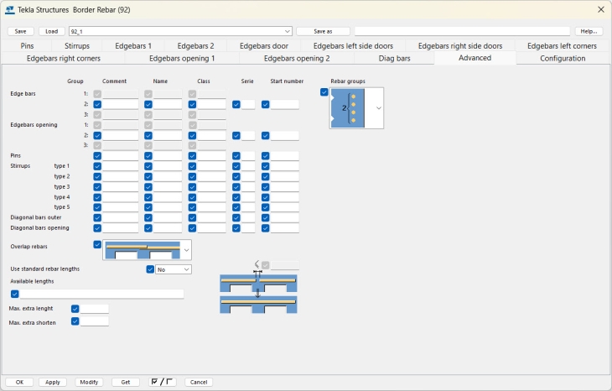Image resolution: width=612 pixels, height=391 pixels.
Task: Uncheck the Overlap rebars checkbox
Action: (97, 244)
